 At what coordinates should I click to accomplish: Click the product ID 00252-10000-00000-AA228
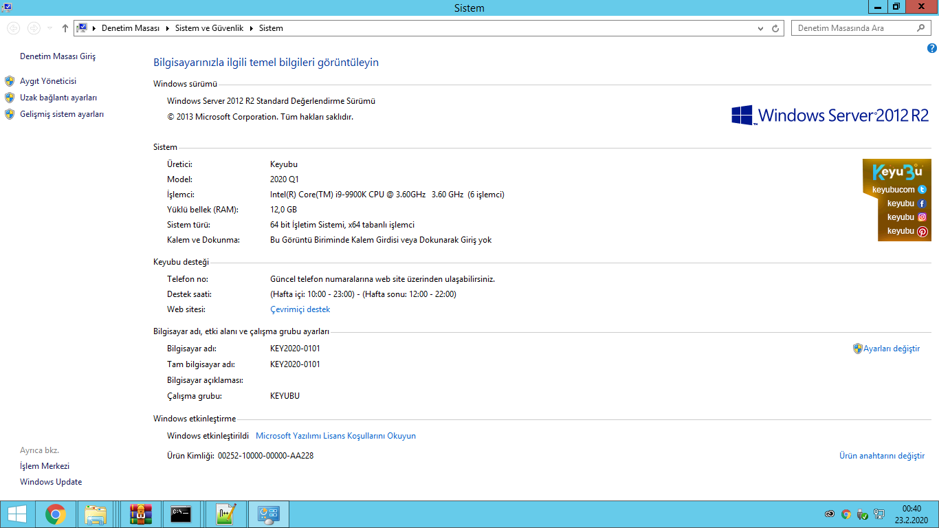pyautogui.click(x=265, y=456)
